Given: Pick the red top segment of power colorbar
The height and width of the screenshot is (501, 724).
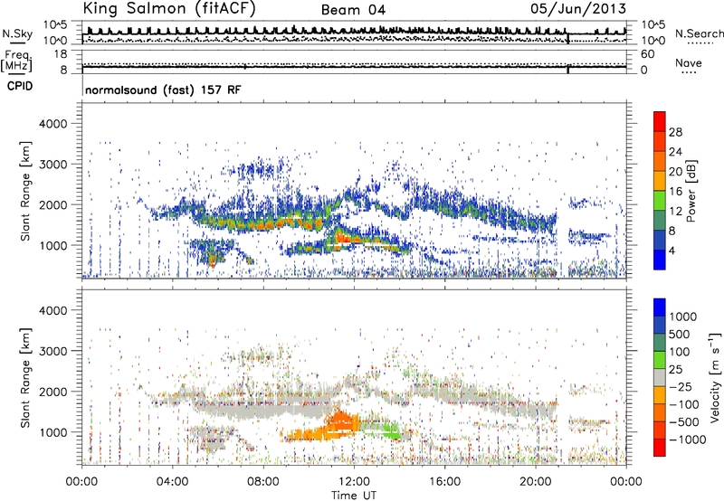Looking at the screenshot, I should point(660,121).
